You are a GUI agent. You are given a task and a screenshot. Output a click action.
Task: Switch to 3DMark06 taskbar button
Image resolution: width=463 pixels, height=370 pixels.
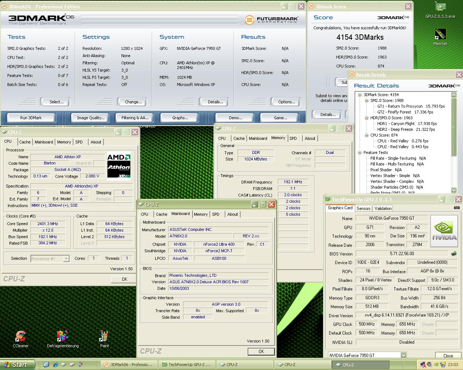[x=129, y=365]
